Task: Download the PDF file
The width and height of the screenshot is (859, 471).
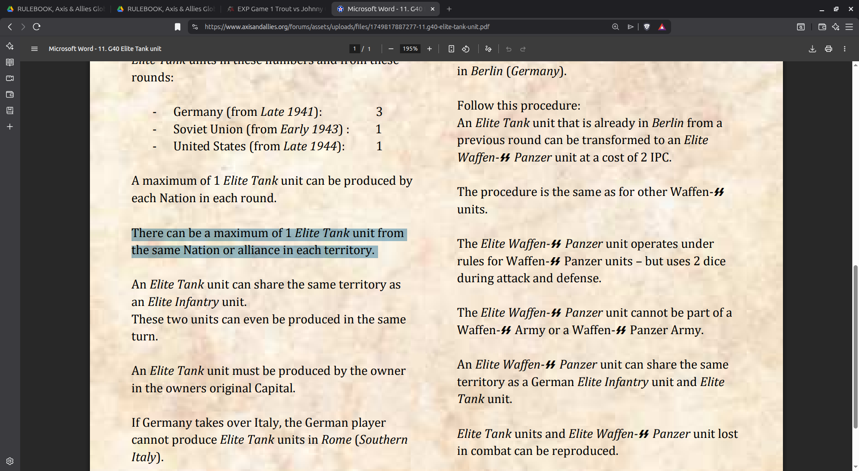Action: [x=812, y=49]
